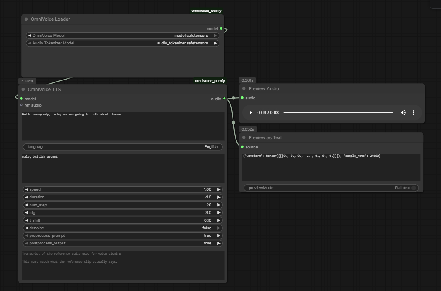Collapse the Preview Audio node via its dot
Viewport: 441px width, 291px height.
244,88
